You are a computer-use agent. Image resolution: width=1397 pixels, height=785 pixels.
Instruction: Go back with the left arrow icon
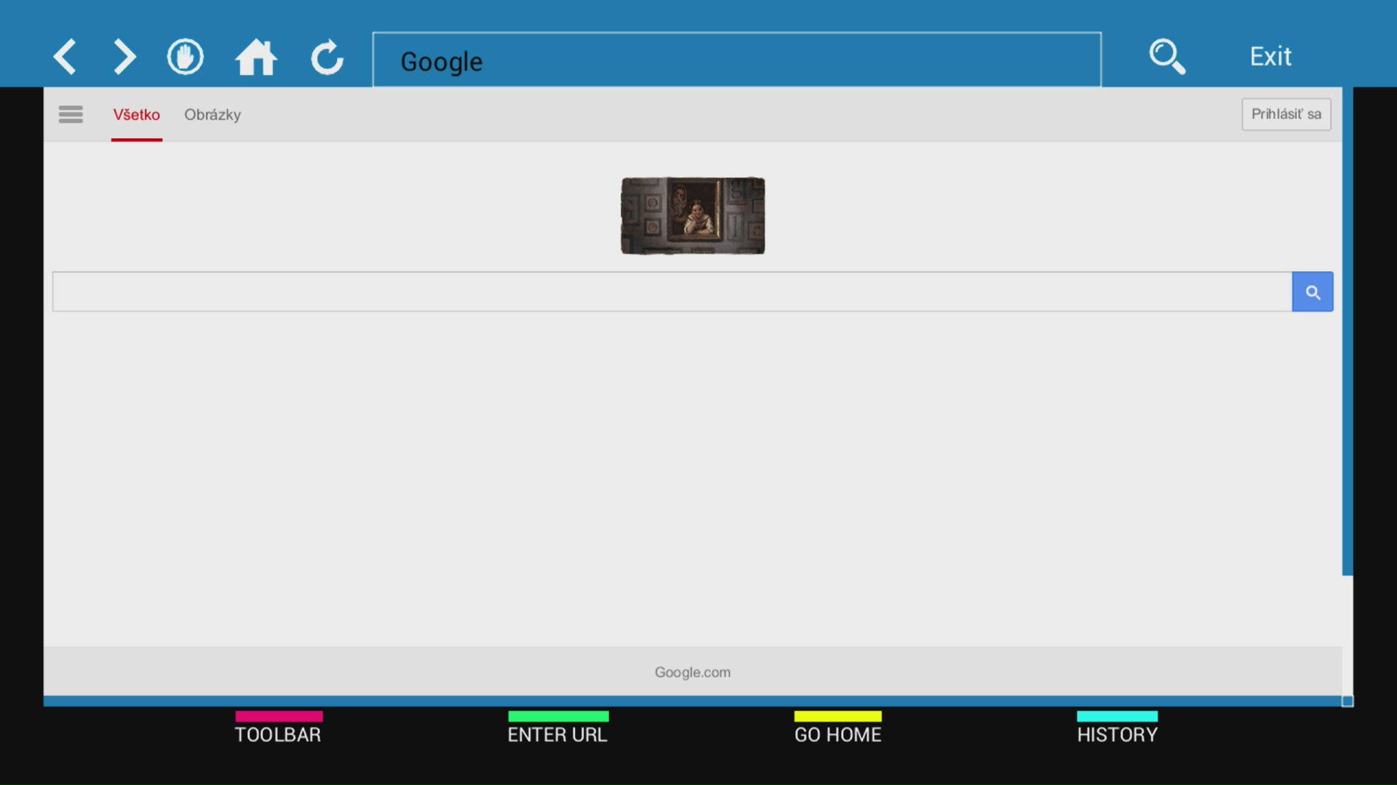pos(65,57)
